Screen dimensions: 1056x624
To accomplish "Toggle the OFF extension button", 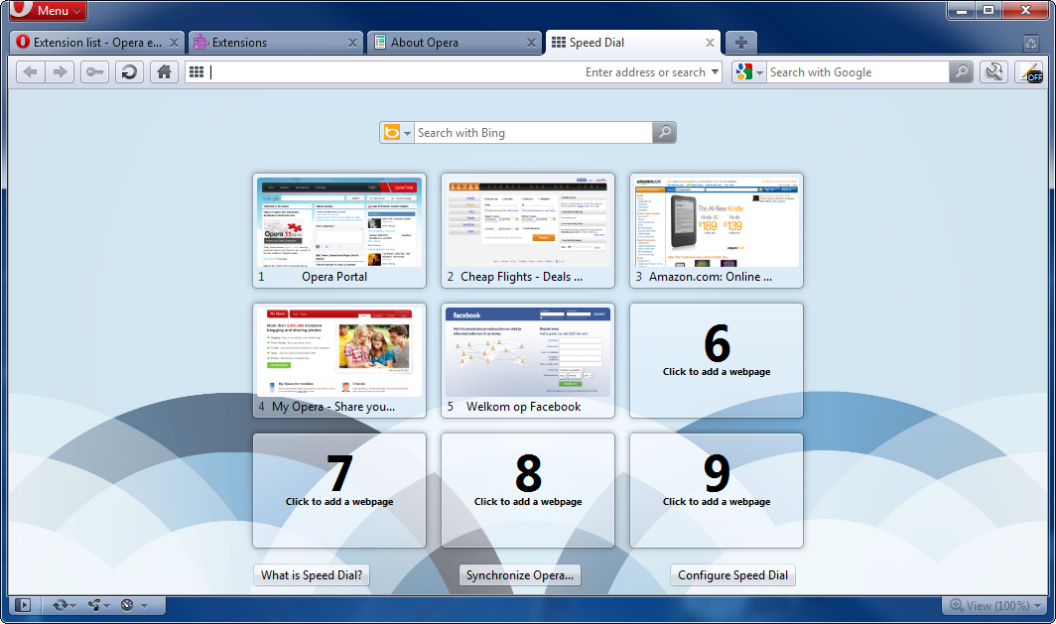I will click(x=1030, y=72).
